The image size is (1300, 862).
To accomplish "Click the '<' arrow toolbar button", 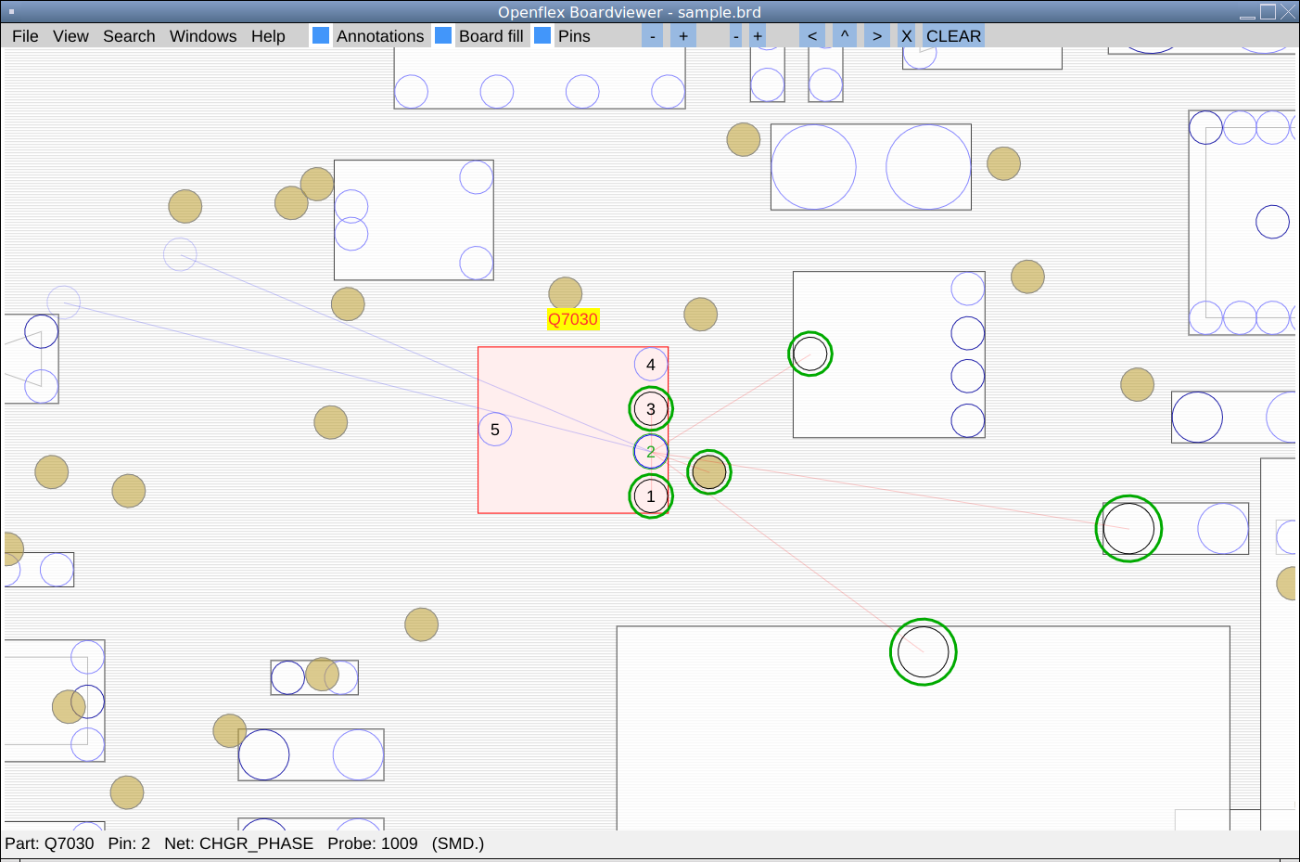I will (x=812, y=36).
